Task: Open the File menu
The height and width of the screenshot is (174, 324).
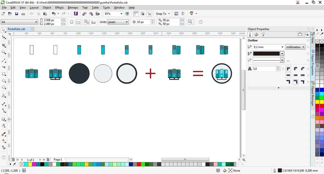Action: click(x=4, y=8)
